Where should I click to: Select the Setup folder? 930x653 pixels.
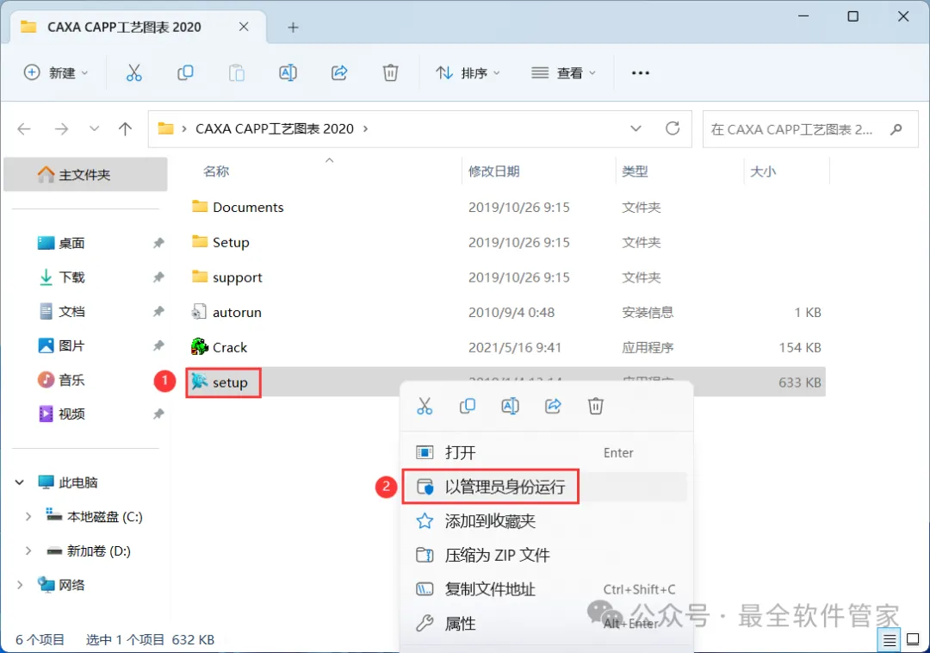click(220, 242)
